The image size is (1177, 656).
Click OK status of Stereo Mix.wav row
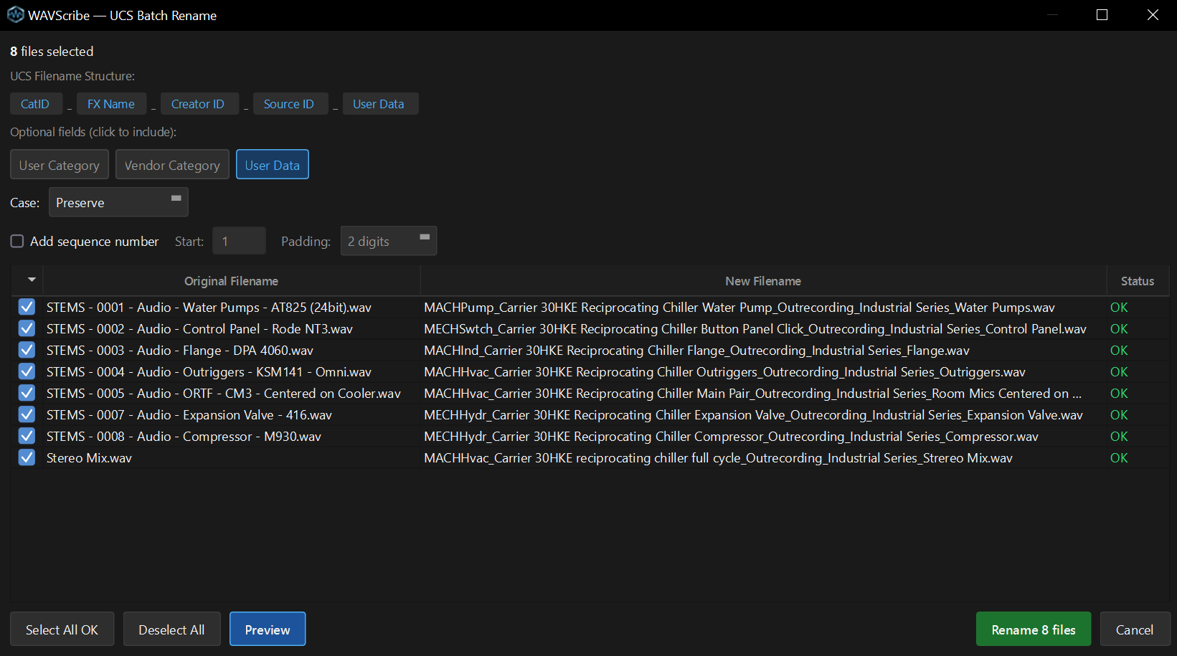click(1119, 457)
